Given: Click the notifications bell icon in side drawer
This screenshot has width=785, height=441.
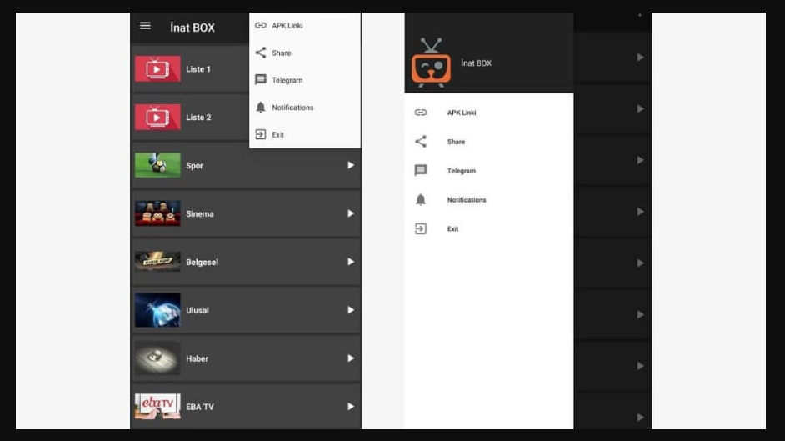Looking at the screenshot, I should [421, 200].
